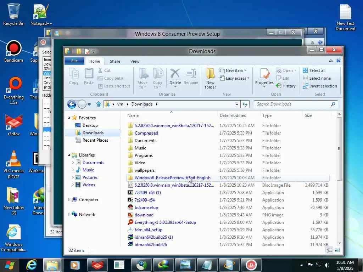Click the vm breadcrumb in address bar
Screen dimensions: 363x272
pos(120,104)
